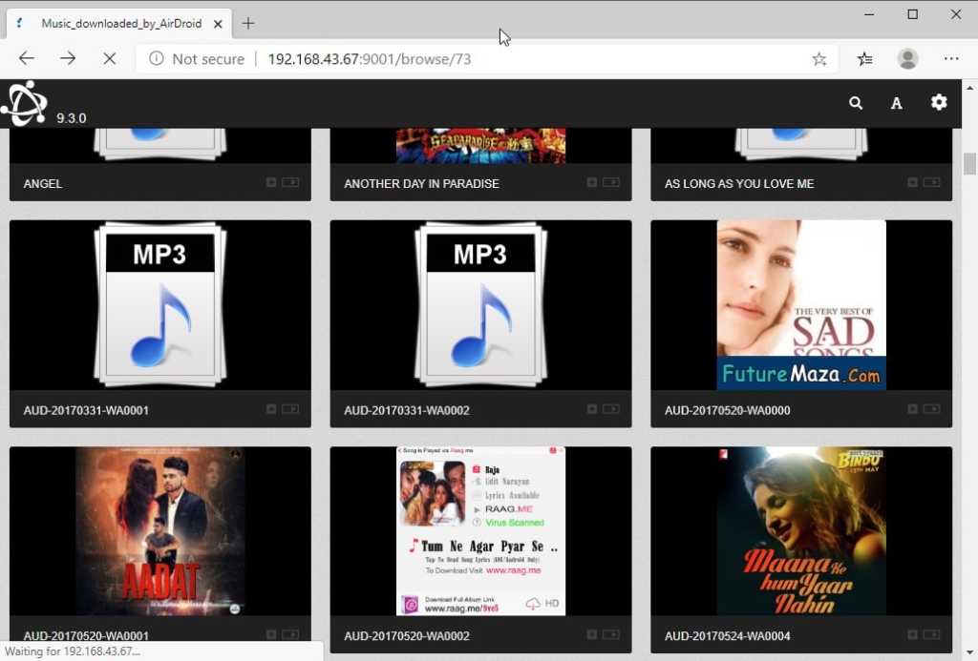Go back using the browser back arrow

click(26, 58)
